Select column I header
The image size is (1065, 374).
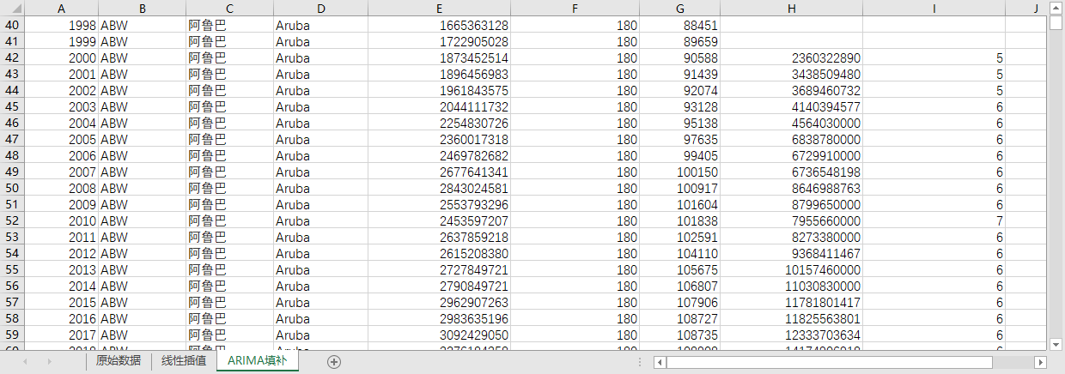[934, 9]
